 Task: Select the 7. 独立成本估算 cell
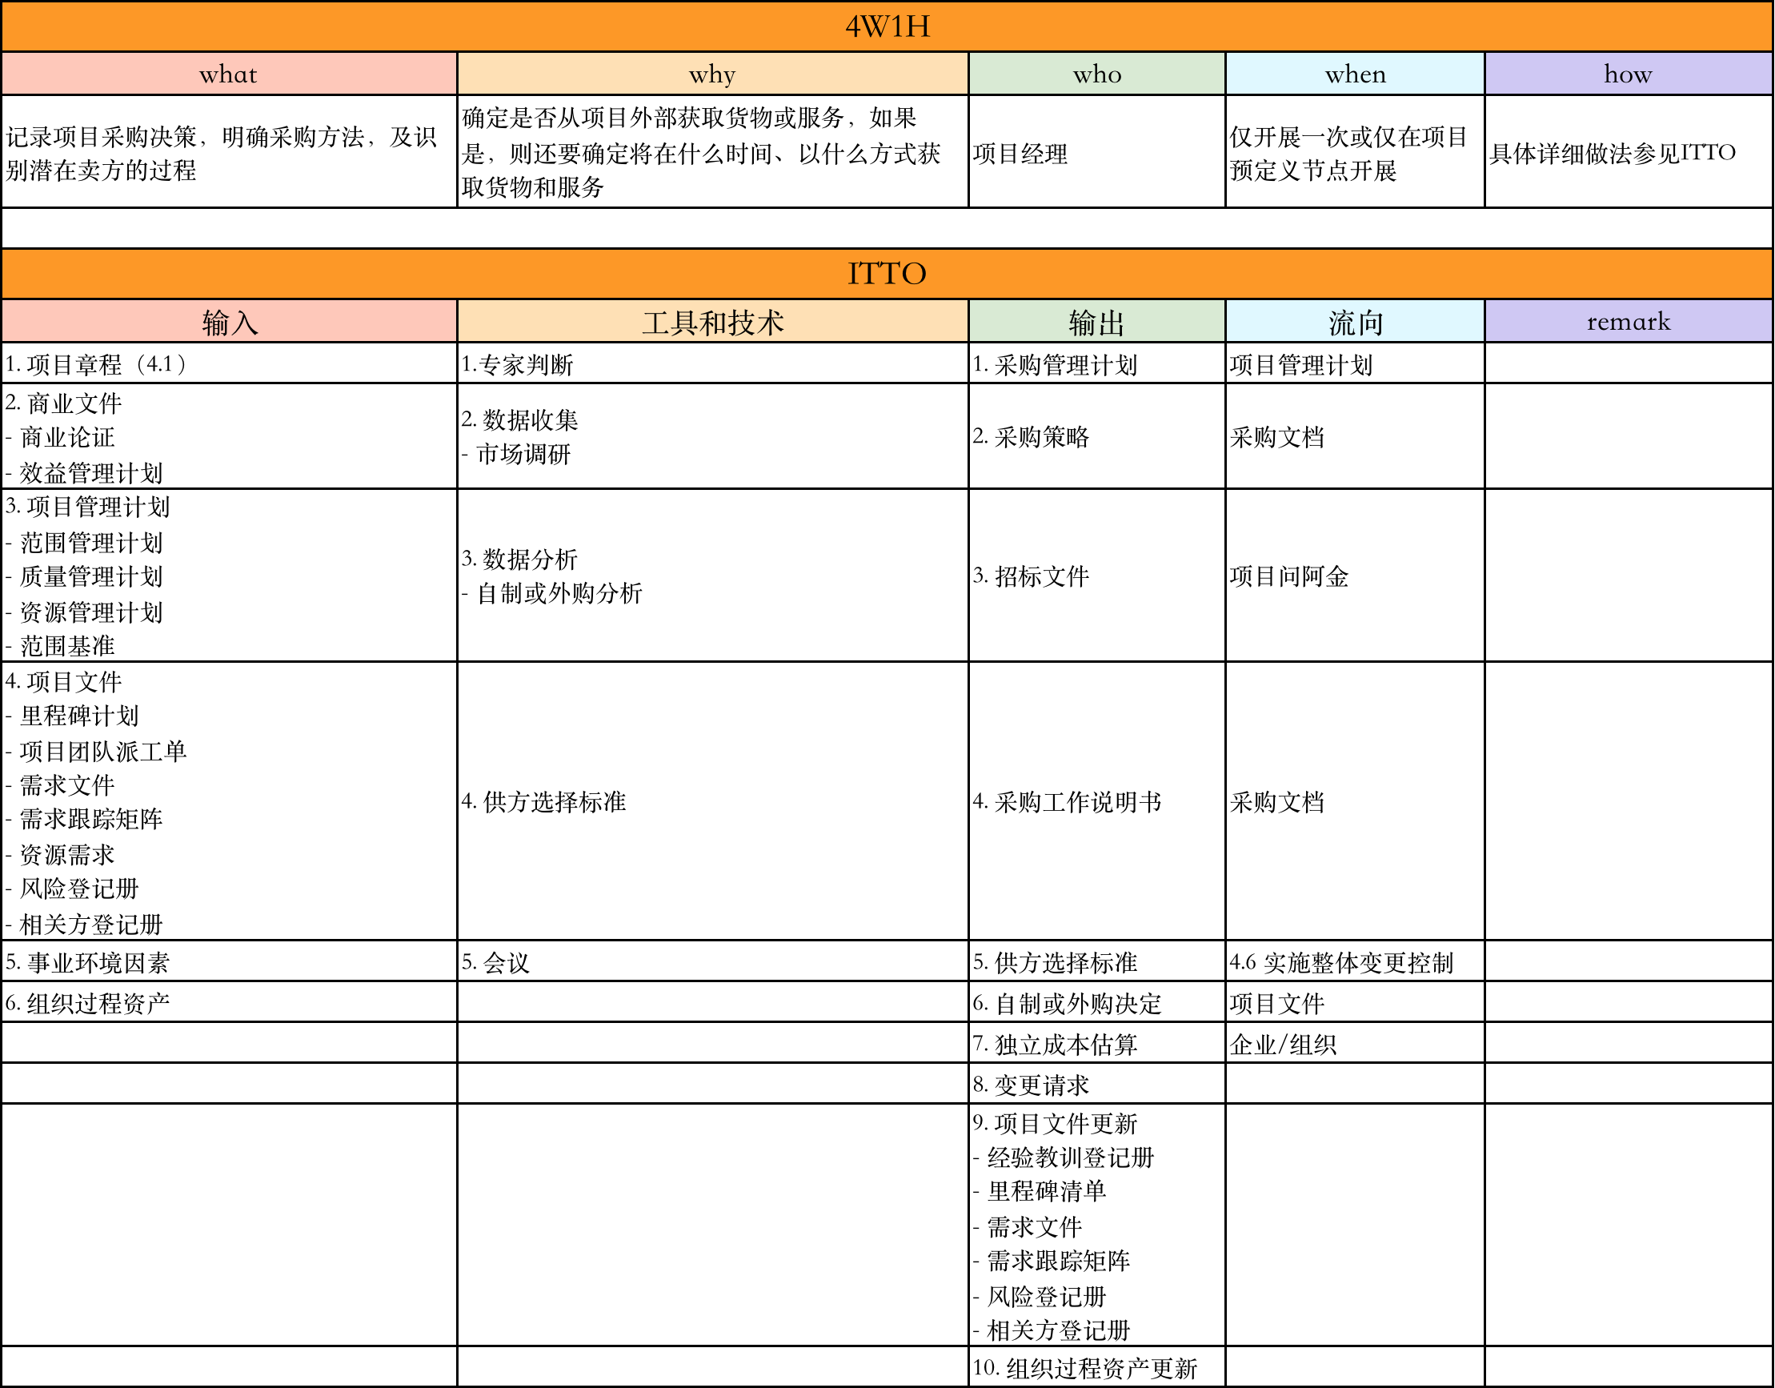click(1097, 1043)
